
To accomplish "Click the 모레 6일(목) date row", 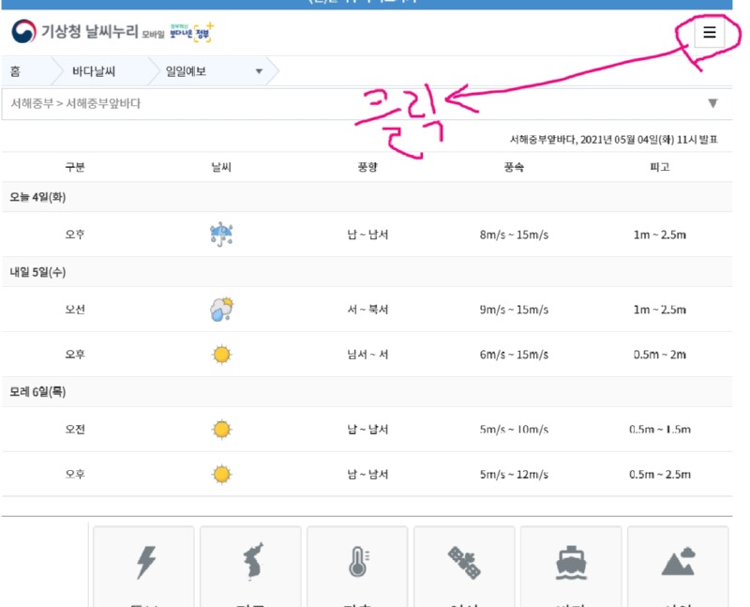I will pos(37,391).
